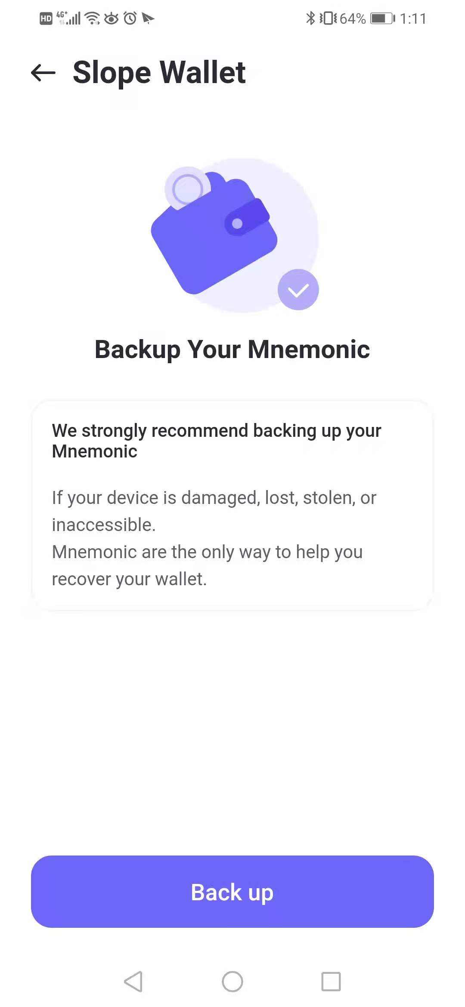Tap the Android recent apps square
The width and height of the screenshot is (465, 1007).
(331, 982)
